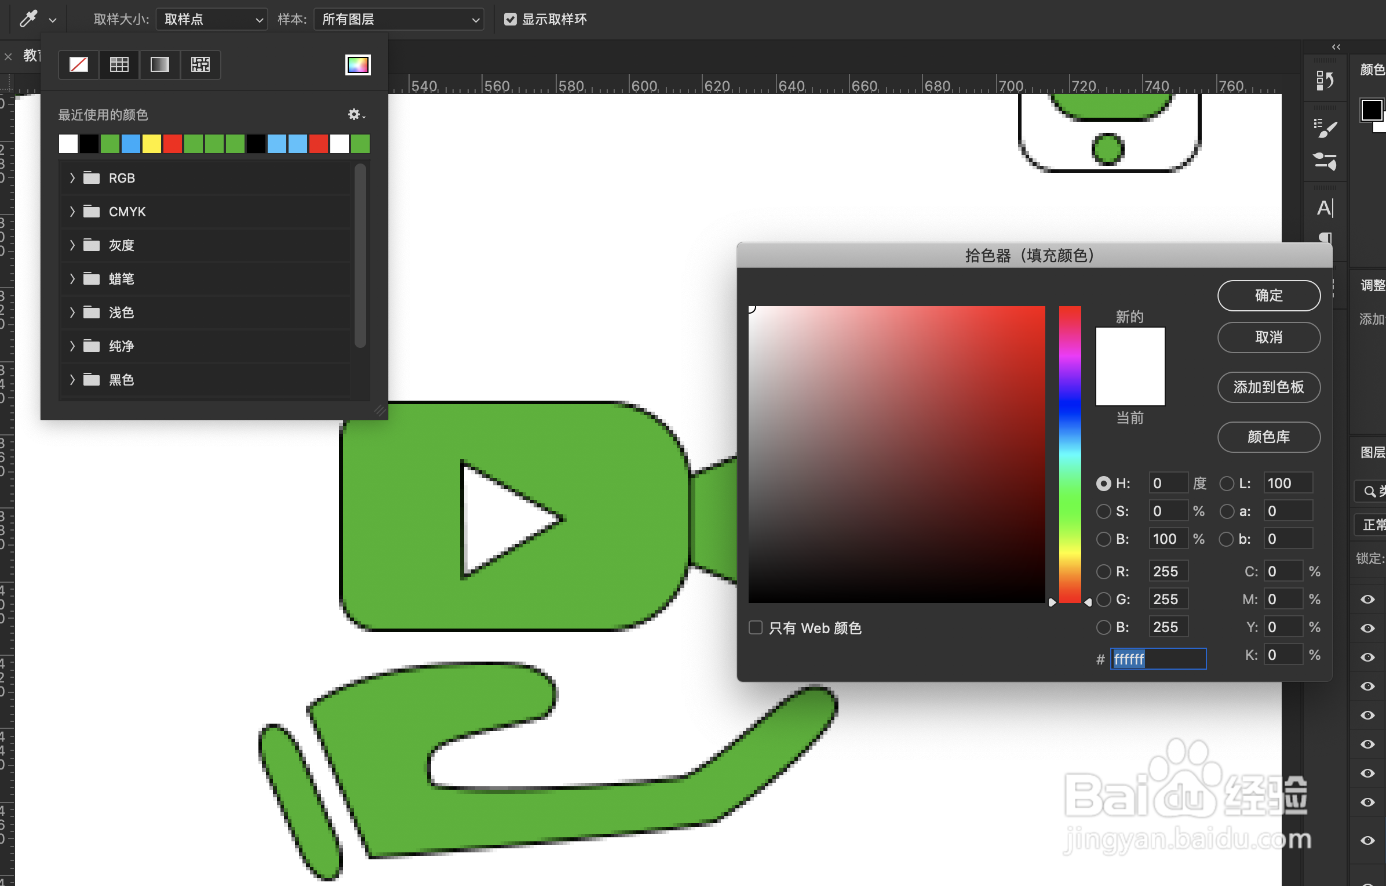Click the 确定 button
The image size is (1386, 886).
point(1268,295)
